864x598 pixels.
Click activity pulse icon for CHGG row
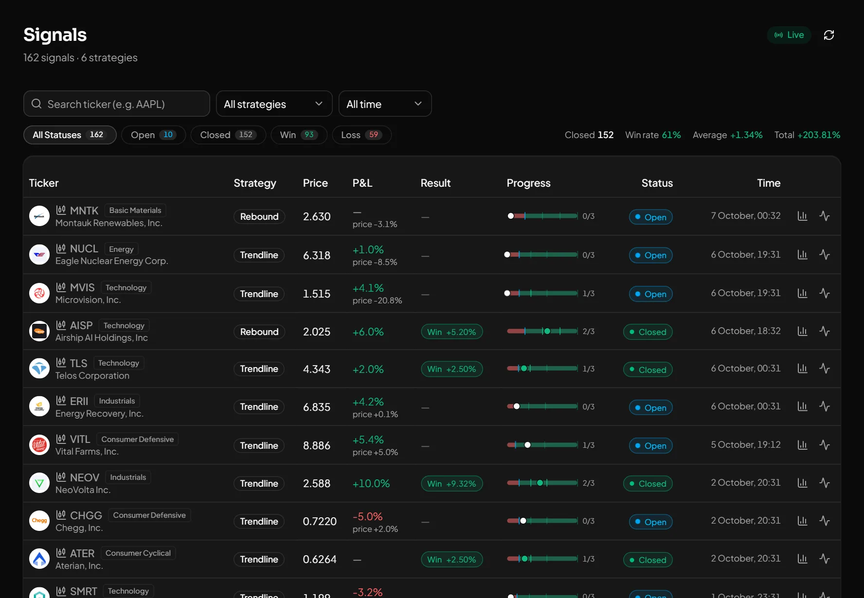click(825, 521)
